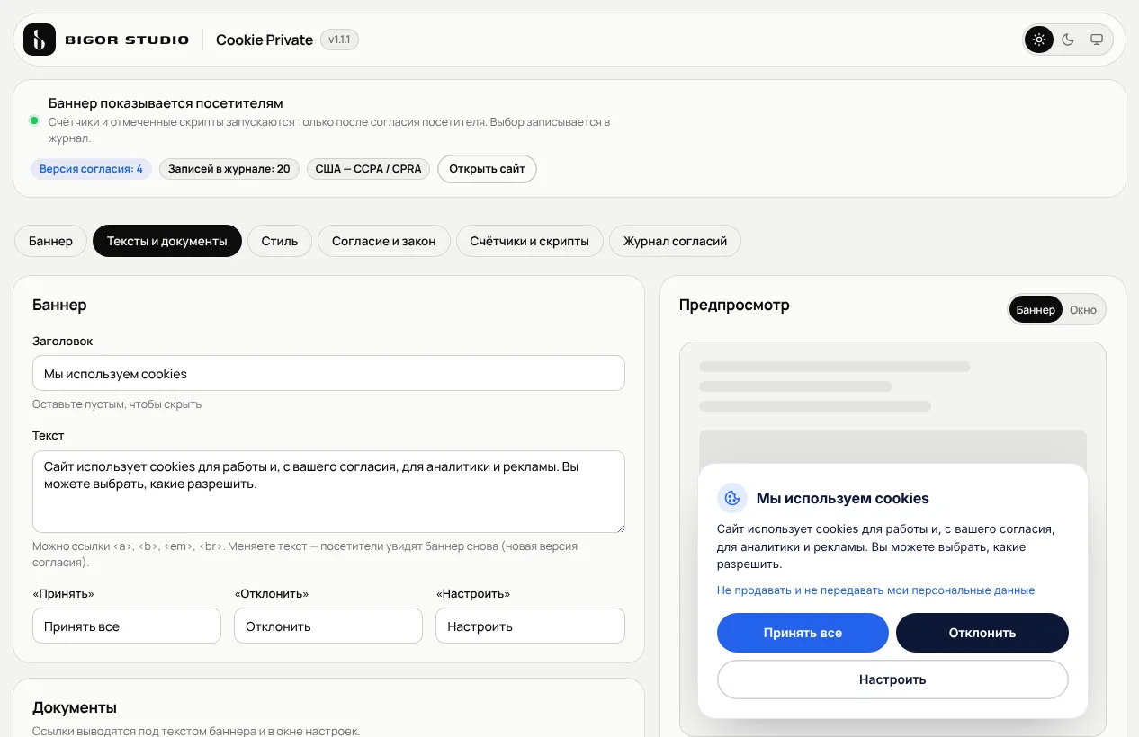Switch to dark theme moon icon

click(1068, 40)
